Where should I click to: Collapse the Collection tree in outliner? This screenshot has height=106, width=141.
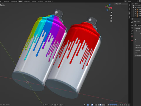(133, 8)
